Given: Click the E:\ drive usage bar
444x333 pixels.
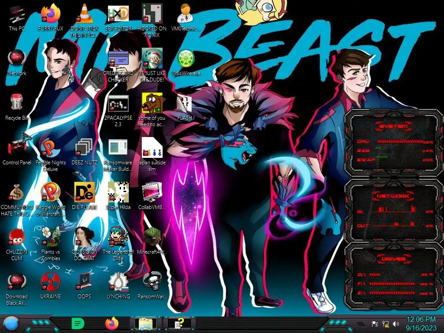Looking at the screenshot, I should point(395,293).
